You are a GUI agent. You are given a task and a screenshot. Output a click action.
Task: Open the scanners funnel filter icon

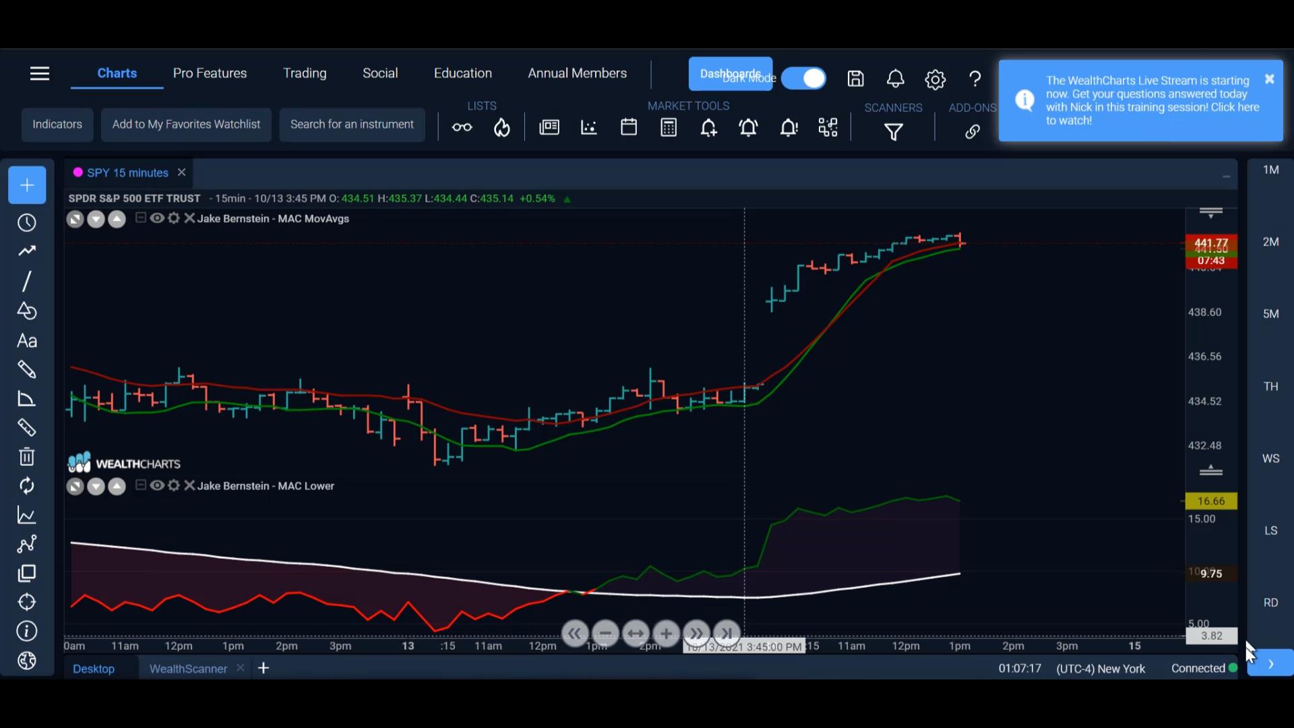point(894,131)
